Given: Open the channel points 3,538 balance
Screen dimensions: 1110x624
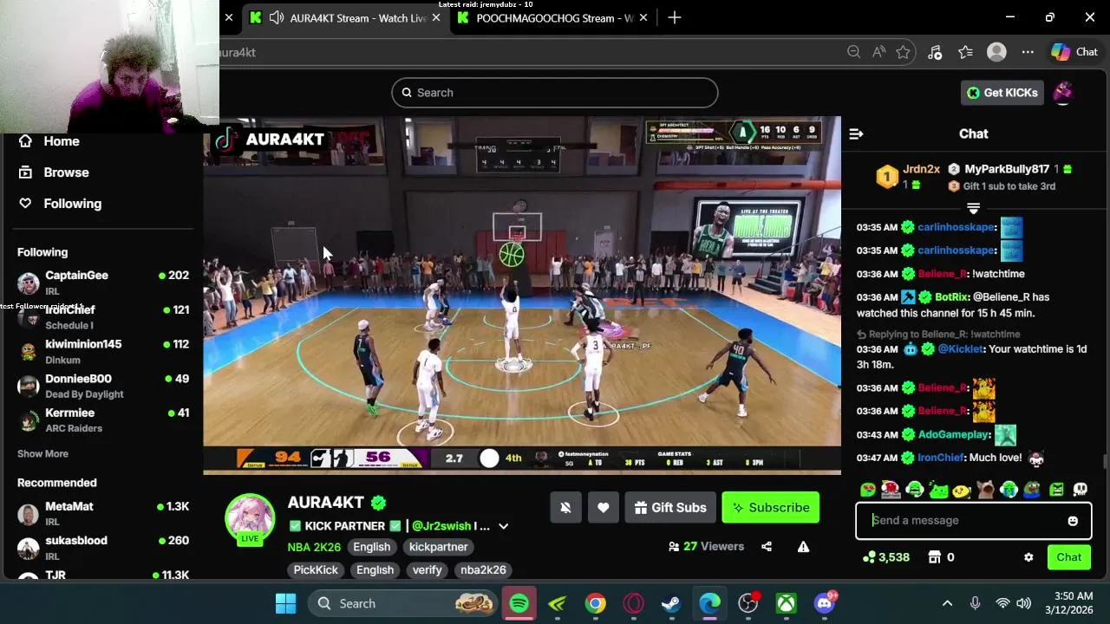Looking at the screenshot, I should [x=886, y=557].
